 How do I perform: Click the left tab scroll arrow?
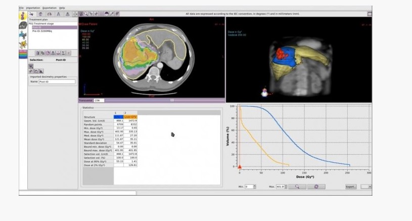click(x=74, y=14)
